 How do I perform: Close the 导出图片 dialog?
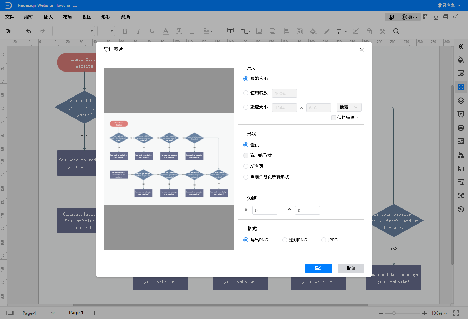[362, 50]
